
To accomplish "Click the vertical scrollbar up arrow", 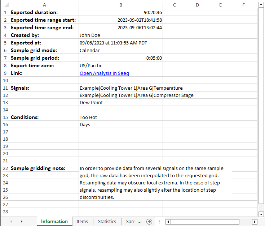I will click(x=261, y=5).
